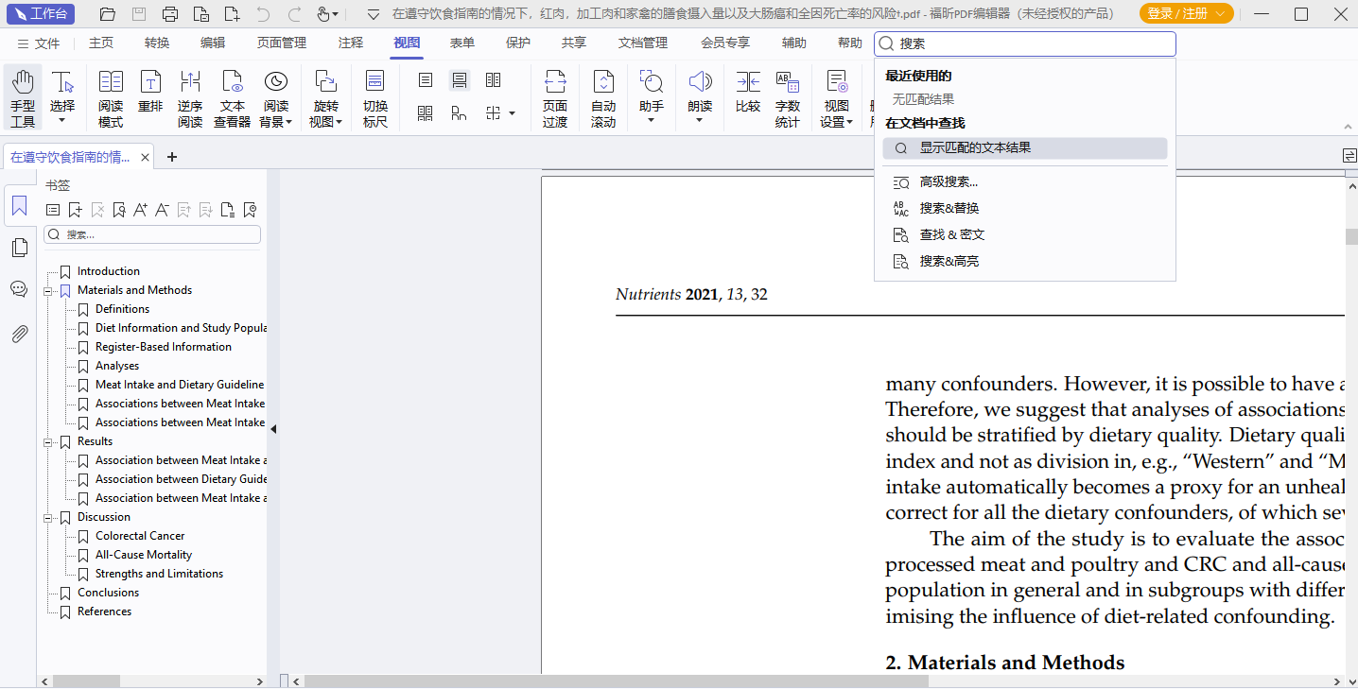The height and width of the screenshot is (689, 1358).
Task: Click the add new bookmark icon
Action: click(76, 210)
